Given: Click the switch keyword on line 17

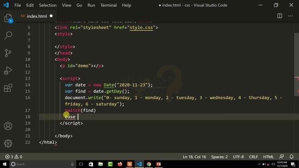Looking at the screenshot, I should [x=73, y=110].
